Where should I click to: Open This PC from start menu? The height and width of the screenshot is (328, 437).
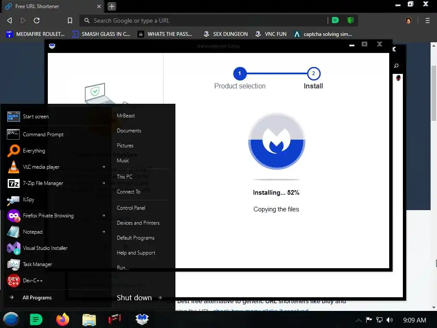[x=125, y=177]
